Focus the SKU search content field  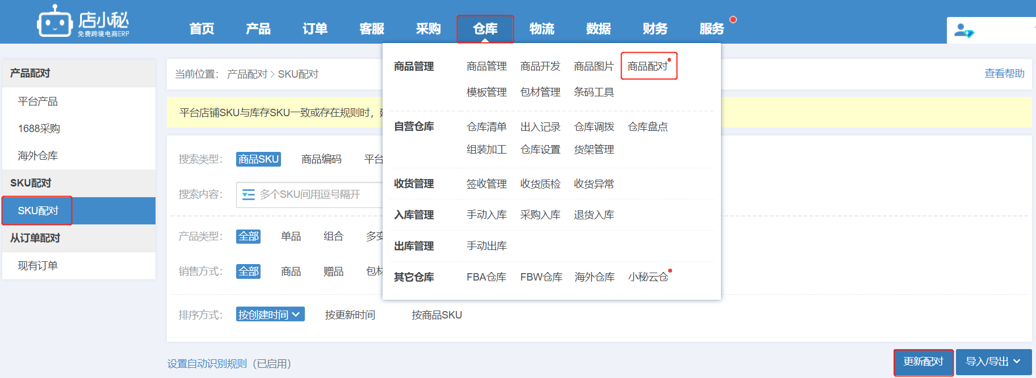coord(310,194)
